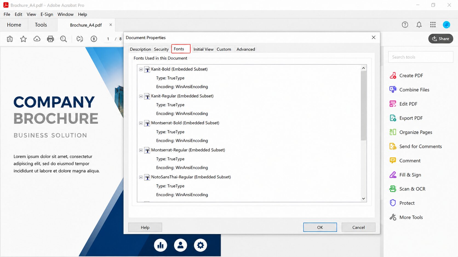Launch the Fill & Sign tool
The height and width of the screenshot is (257, 458).
coord(405,175)
